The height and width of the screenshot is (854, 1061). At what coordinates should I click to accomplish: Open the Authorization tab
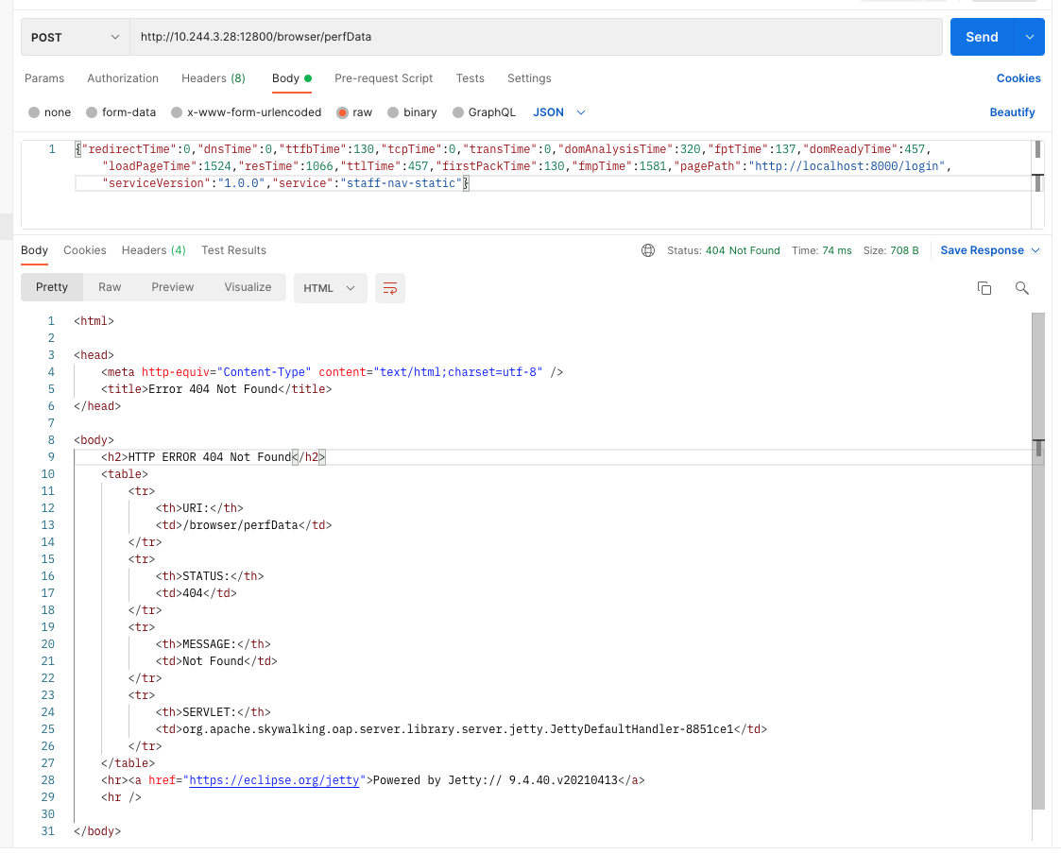tap(123, 78)
